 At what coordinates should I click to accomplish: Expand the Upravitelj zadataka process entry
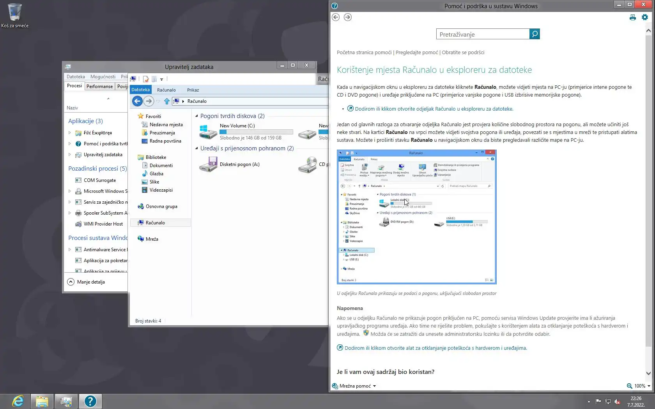click(70, 155)
